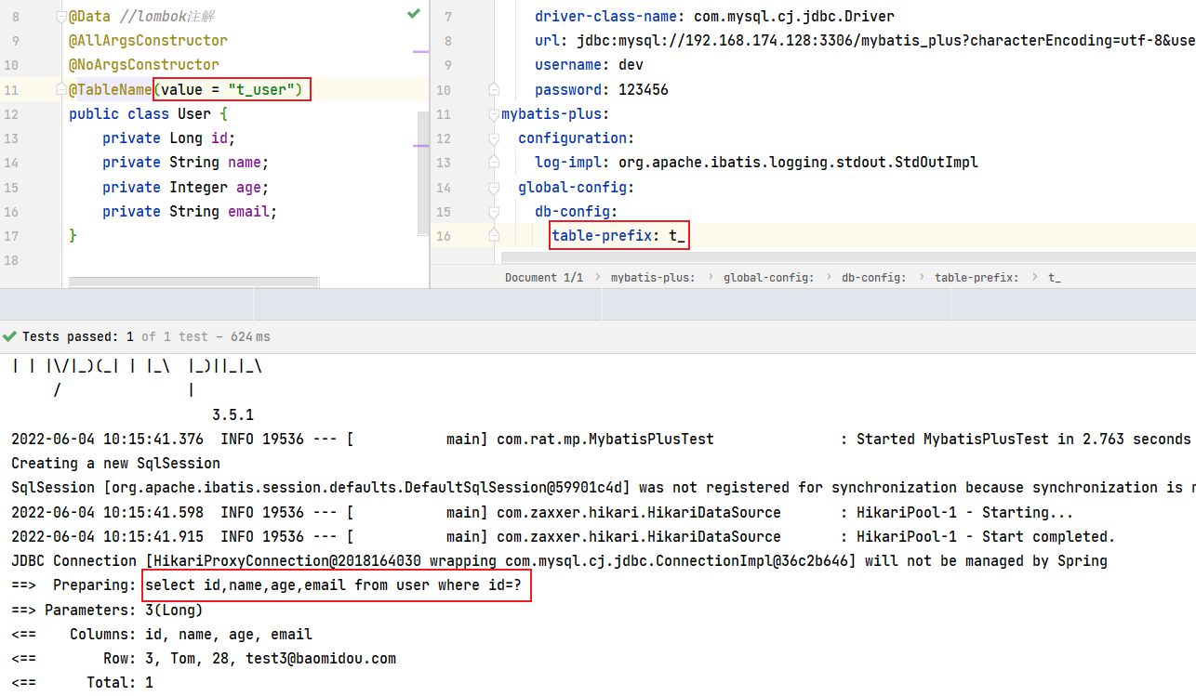1196x696 pixels.
Task: Click fold end marker on table-prefix line
Action: click(x=494, y=235)
